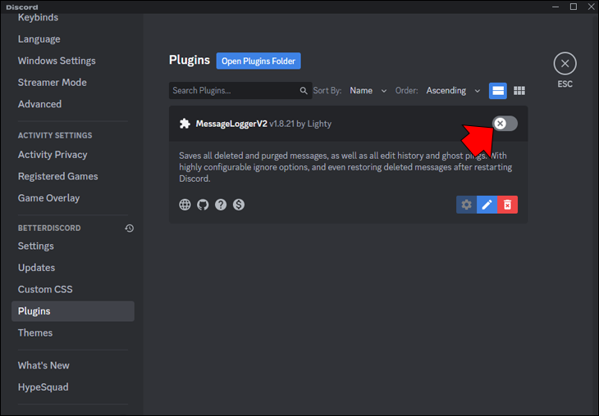
Task: Open Activity Privacy settings
Action: pos(53,155)
